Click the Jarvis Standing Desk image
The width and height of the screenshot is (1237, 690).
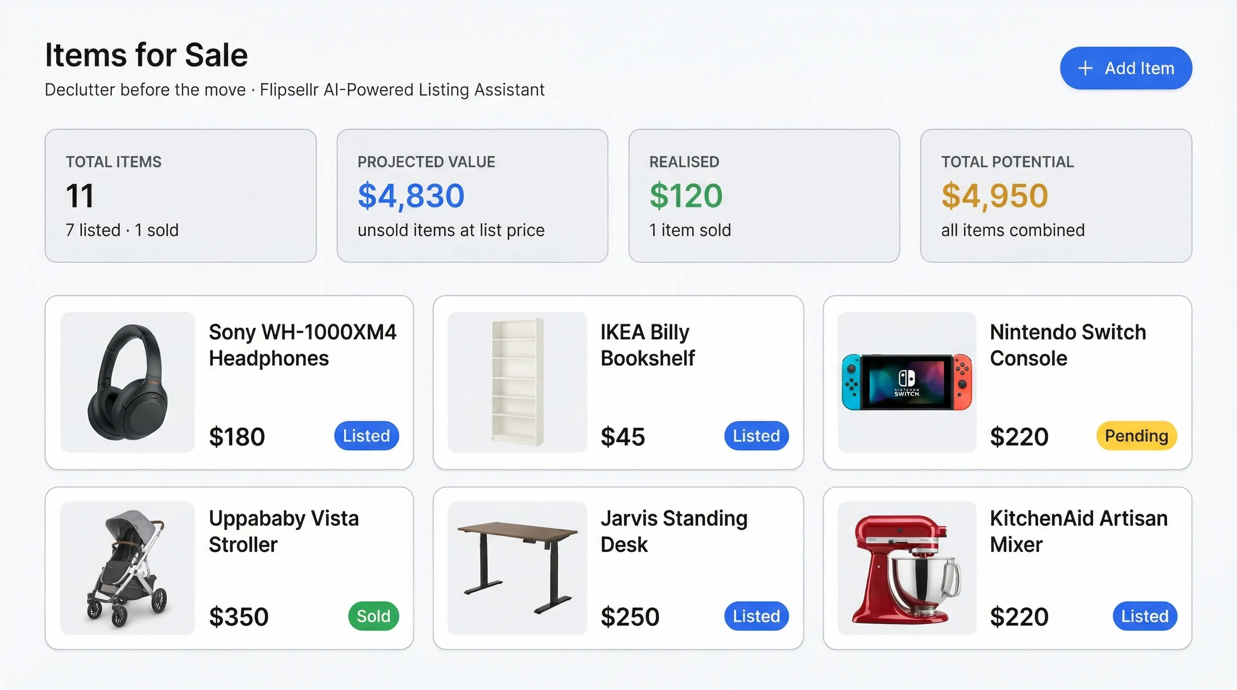coord(517,568)
